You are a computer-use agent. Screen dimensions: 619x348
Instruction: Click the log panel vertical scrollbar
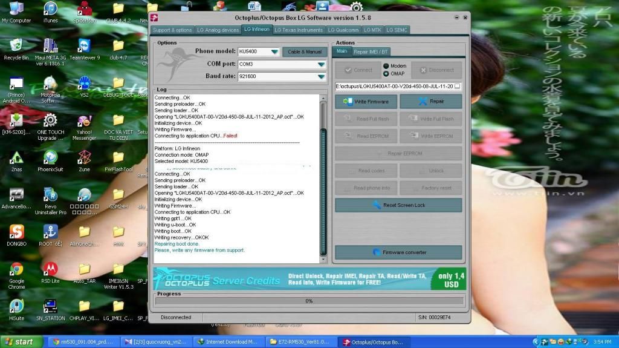(323, 179)
